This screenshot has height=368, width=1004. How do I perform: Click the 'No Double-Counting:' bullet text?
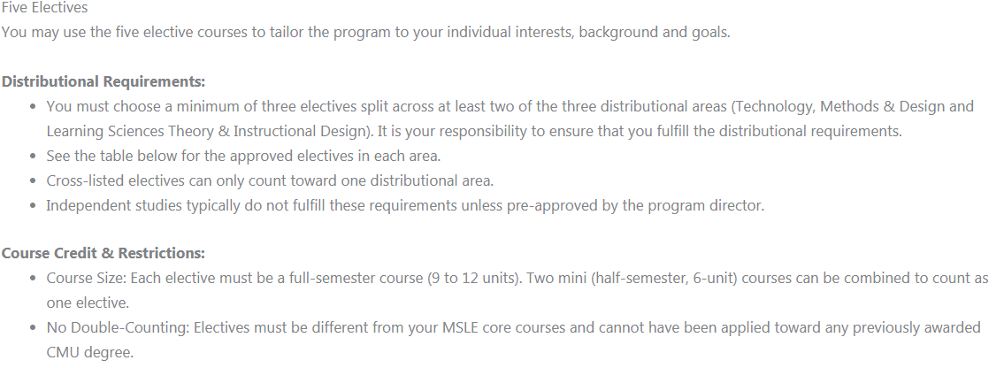(x=514, y=340)
